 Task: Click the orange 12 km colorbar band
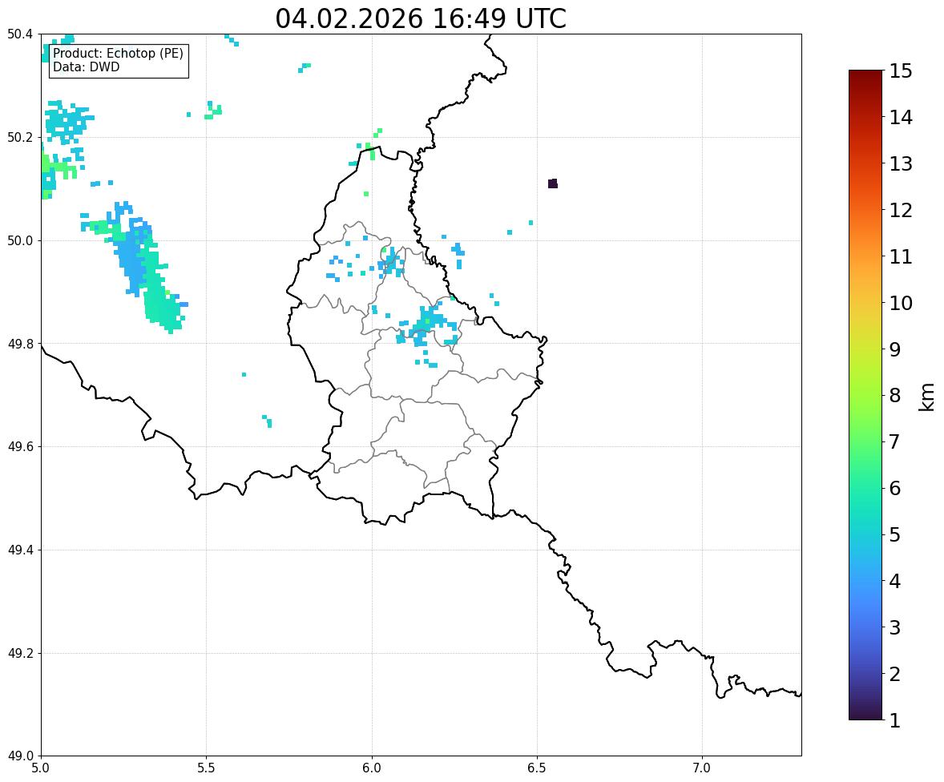click(x=865, y=210)
